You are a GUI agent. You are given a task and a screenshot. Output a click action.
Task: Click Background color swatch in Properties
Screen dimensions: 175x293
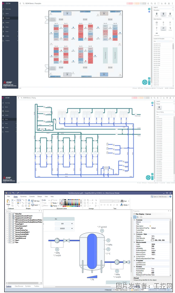[x=152, y=240]
